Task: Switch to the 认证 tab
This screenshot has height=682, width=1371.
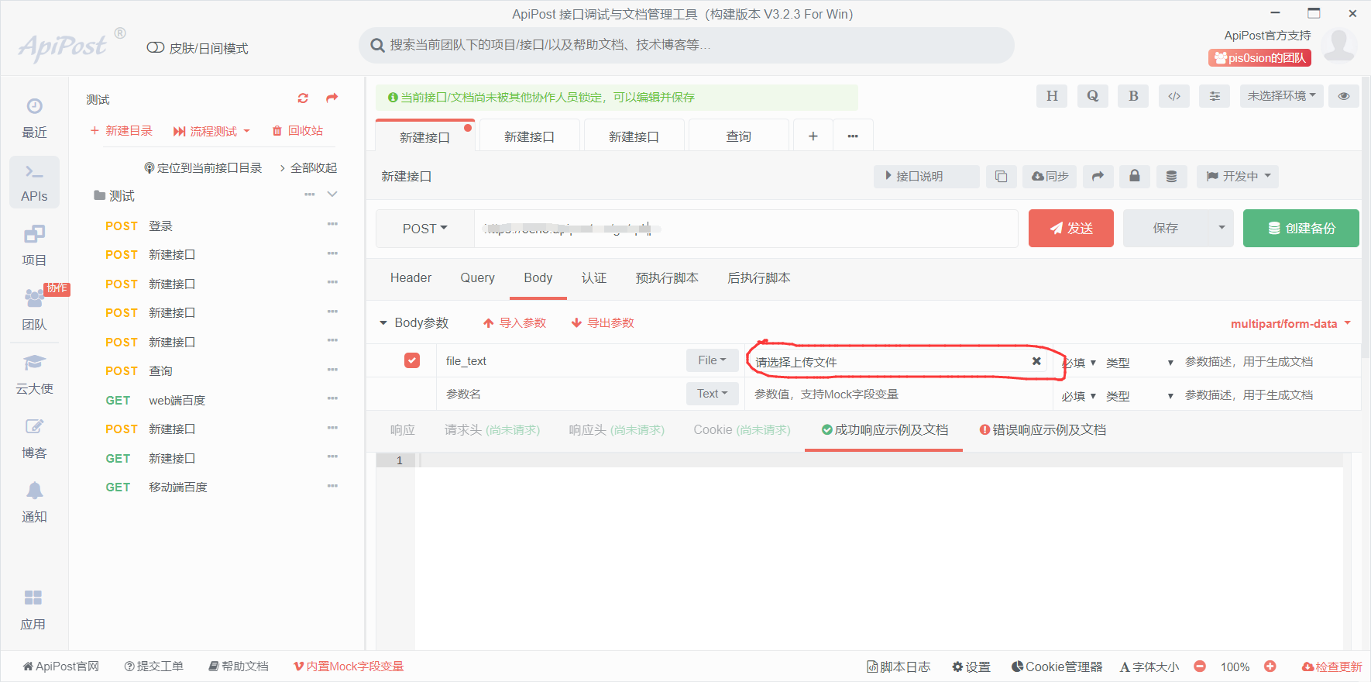Action: click(x=594, y=278)
